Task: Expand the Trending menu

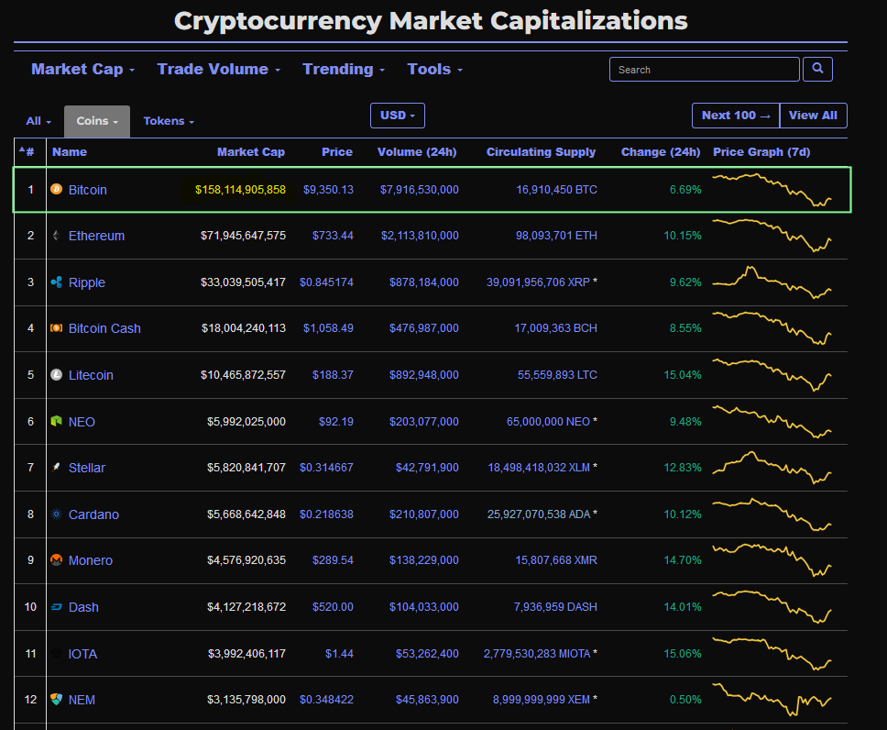Action: point(344,69)
